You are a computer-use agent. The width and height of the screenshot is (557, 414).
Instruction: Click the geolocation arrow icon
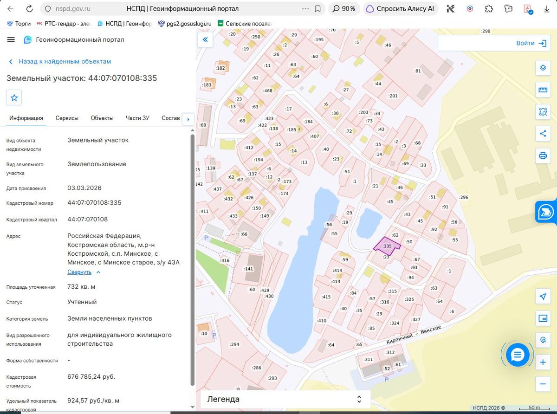543,297
